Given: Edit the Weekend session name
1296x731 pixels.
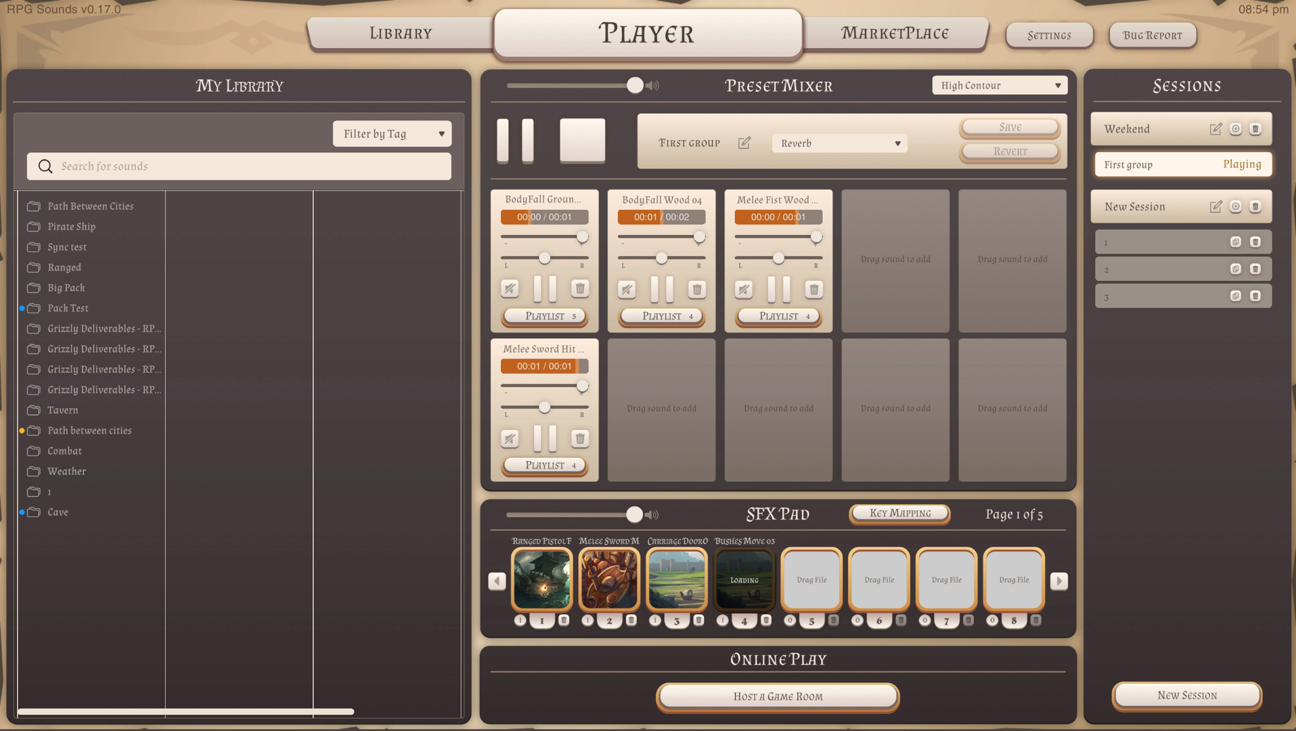Looking at the screenshot, I should (1215, 129).
